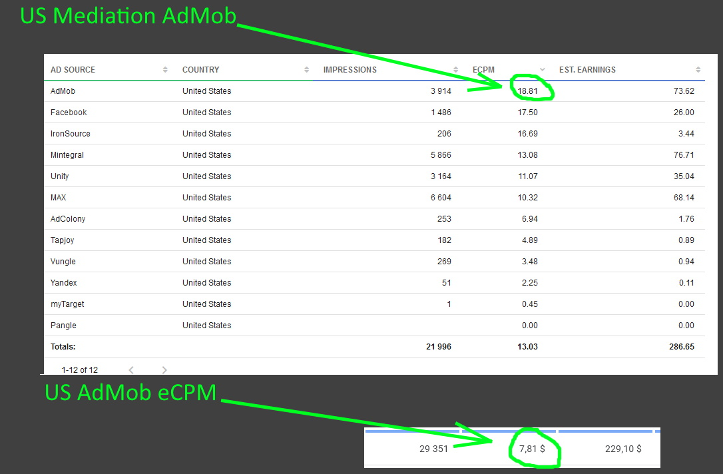Viewport: 723px width, 474px height.
Task: Click total earnings value 286.65
Action: [682, 346]
